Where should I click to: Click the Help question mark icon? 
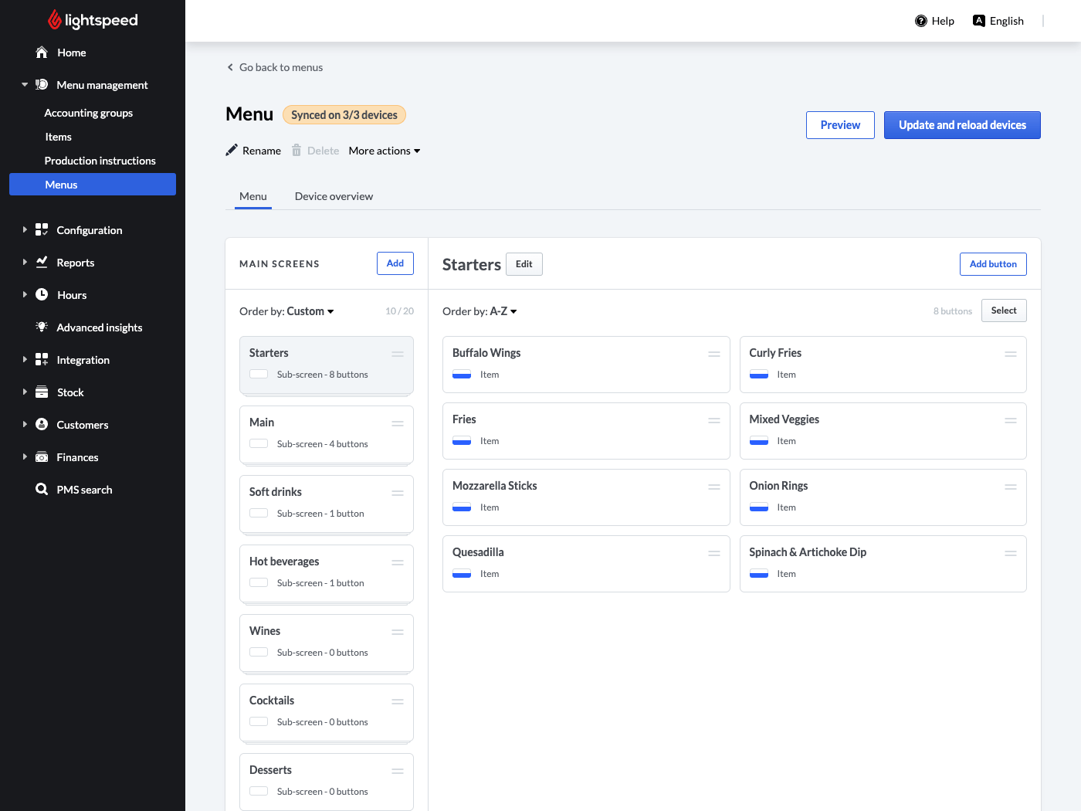tap(920, 21)
